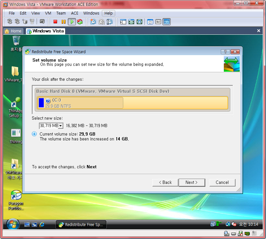
Task: Click the Revert to snapshot icon
Action: pyautogui.click(x=102, y=22)
